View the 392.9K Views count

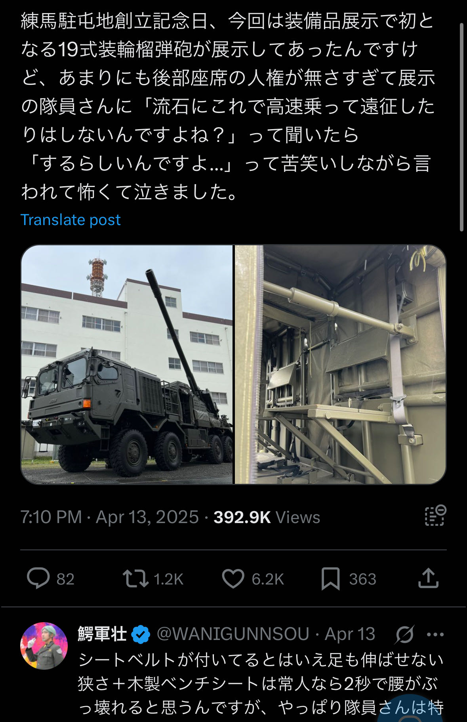[x=267, y=517]
